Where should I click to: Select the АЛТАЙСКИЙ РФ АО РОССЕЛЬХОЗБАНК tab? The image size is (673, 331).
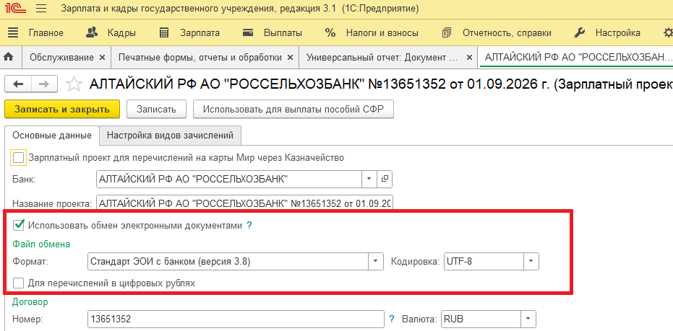(x=577, y=58)
